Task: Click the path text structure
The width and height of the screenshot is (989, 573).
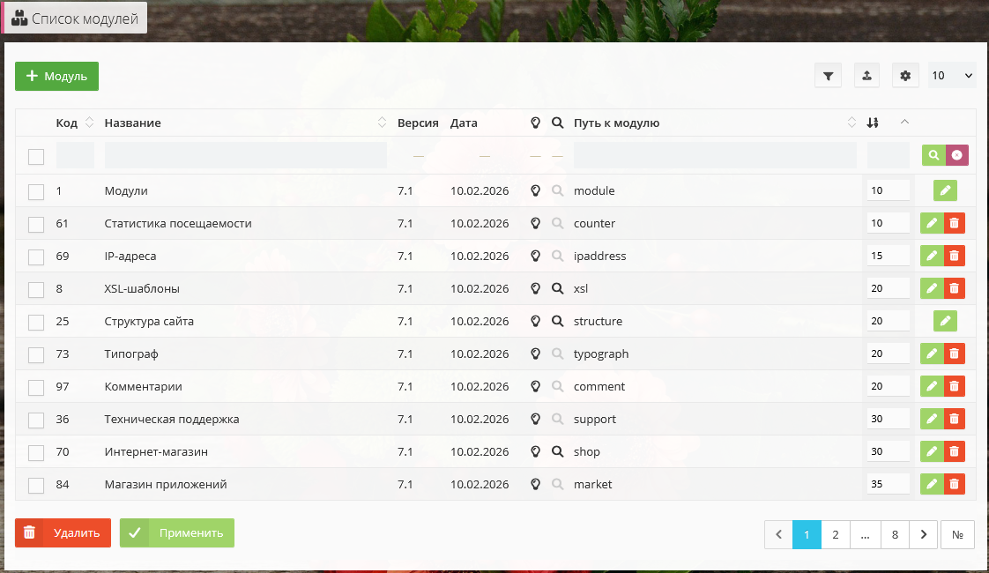Action: click(x=598, y=321)
